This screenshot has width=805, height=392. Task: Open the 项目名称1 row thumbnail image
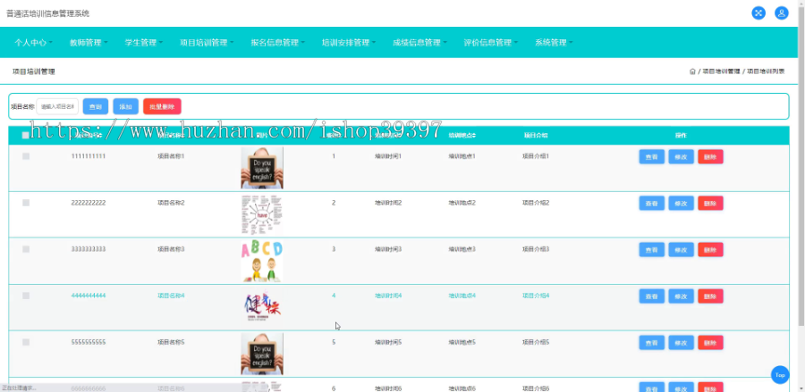click(x=262, y=168)
